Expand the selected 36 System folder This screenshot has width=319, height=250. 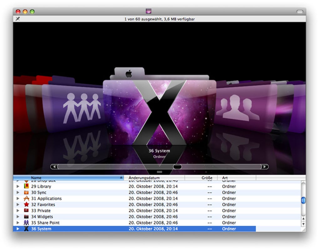pyautogui.click(x=18, y=229)
